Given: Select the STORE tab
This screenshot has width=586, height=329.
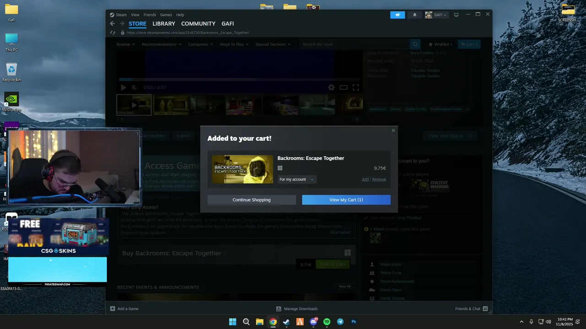Looking at the screenshot, I should 137,24.
